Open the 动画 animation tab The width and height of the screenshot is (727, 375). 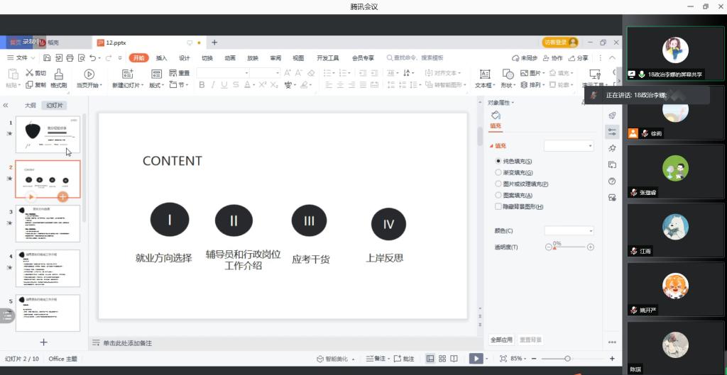(230, 58)
